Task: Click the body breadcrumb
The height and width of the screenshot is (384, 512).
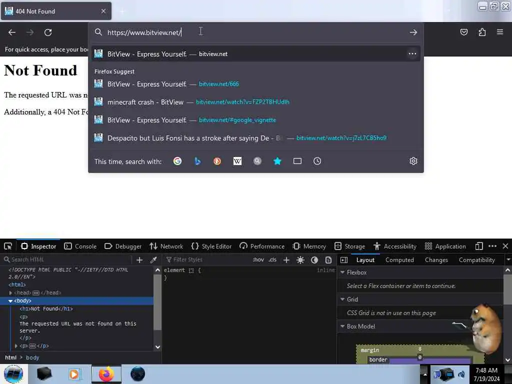Action: click(32, 357)
